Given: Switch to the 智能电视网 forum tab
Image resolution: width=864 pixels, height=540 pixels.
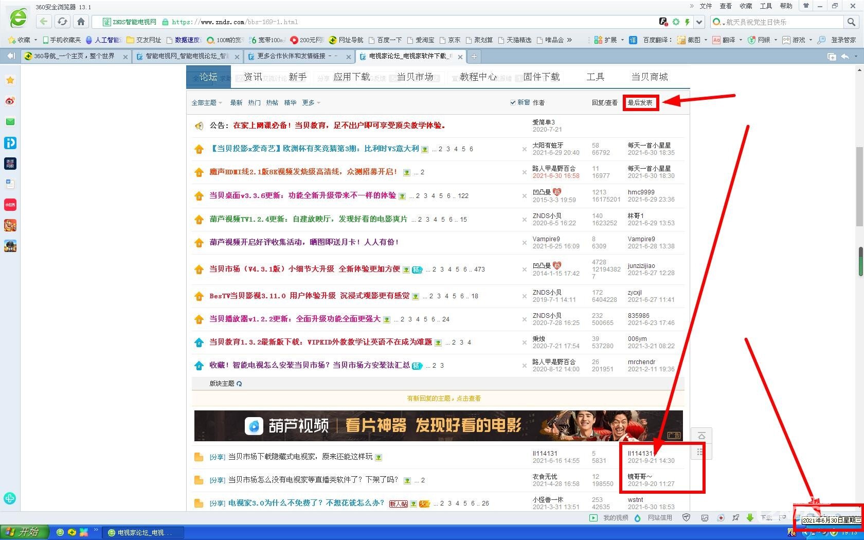Looking at the screenshot, I should [x=187, y=57].
